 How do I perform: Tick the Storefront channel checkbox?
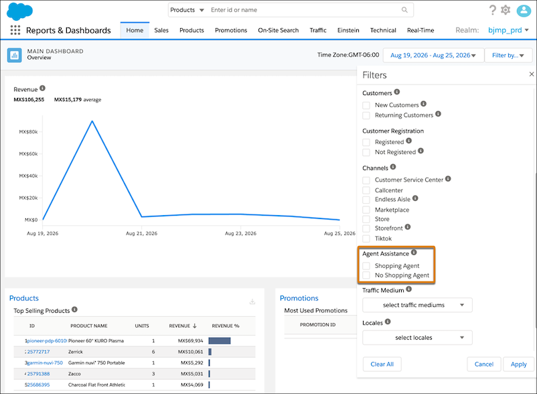pyautogui.click(x=366, y=228)
